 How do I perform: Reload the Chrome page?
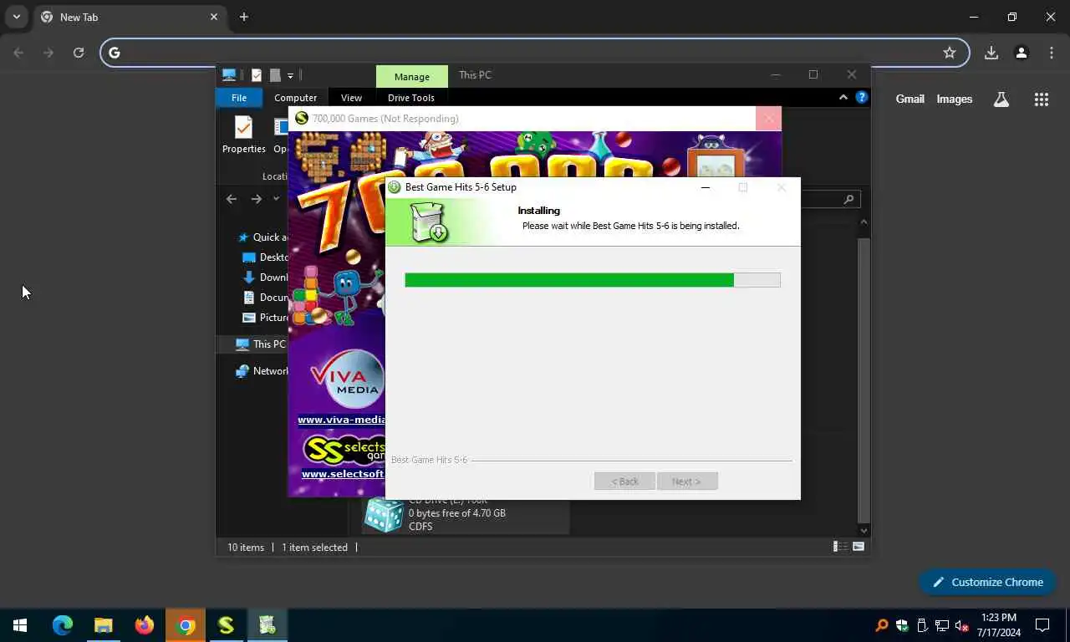pos(79,53)
